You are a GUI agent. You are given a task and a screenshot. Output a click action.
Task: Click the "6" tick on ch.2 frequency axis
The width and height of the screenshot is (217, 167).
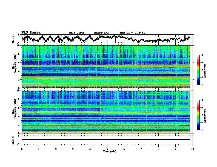click(x=19, y=108)
